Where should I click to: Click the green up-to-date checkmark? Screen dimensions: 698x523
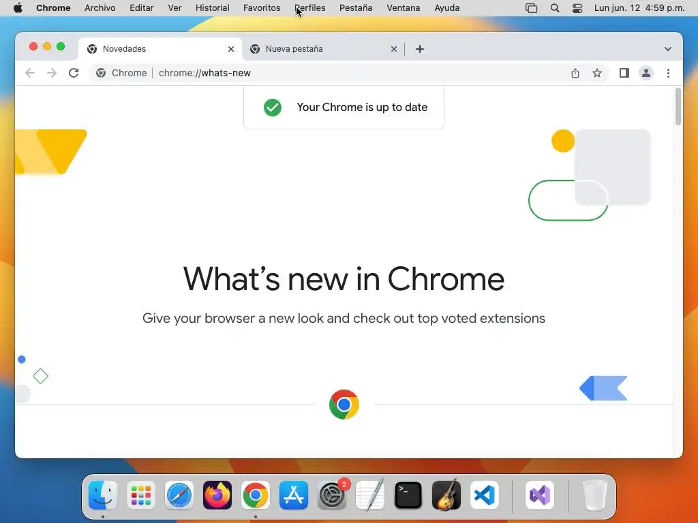273,107
